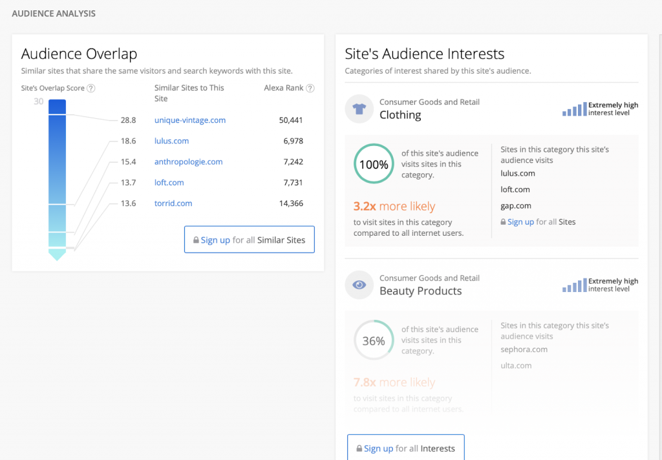The height and width of the screenshot is (460, 662).
Task: Click the lock icon beside Sign up for Sites
Action: click(504, 222)
